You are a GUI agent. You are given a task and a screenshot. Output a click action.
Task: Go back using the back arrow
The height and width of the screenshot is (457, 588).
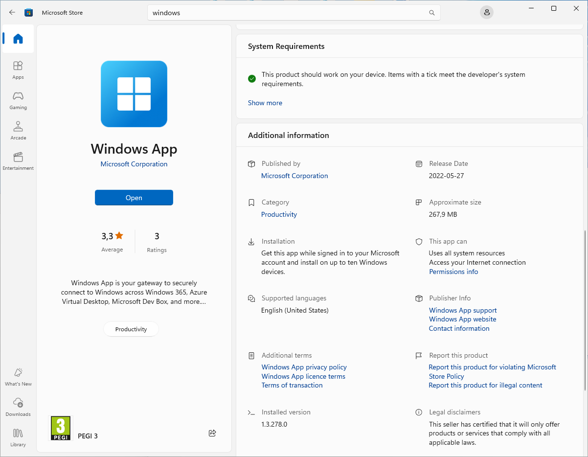[x=12, y=13]
